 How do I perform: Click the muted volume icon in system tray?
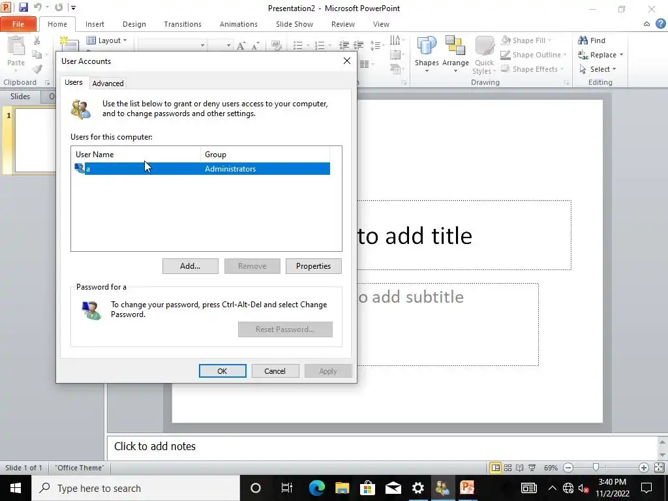tap(584, 488)
